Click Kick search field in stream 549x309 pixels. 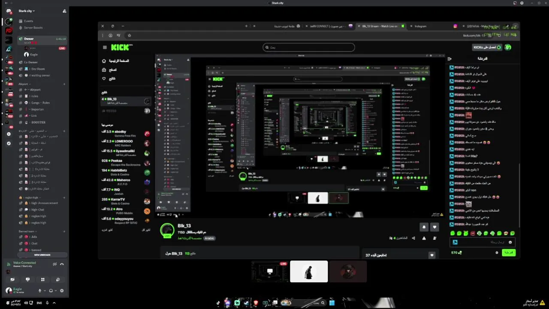pos(309,47)
